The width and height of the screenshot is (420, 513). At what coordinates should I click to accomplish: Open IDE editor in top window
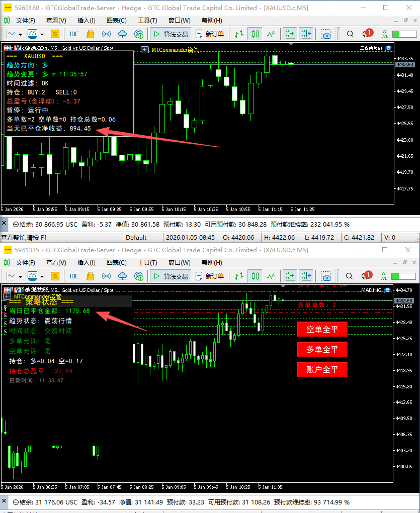pos(74,34)
